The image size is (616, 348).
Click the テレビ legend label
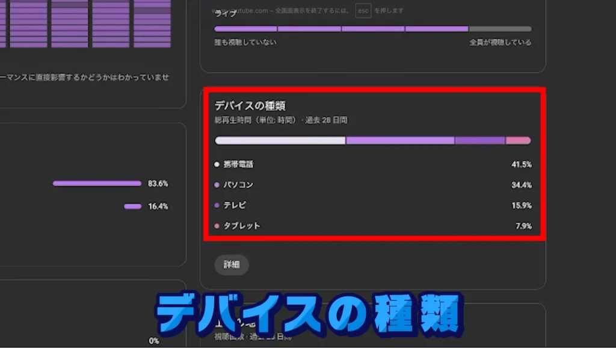pos(235,205)
